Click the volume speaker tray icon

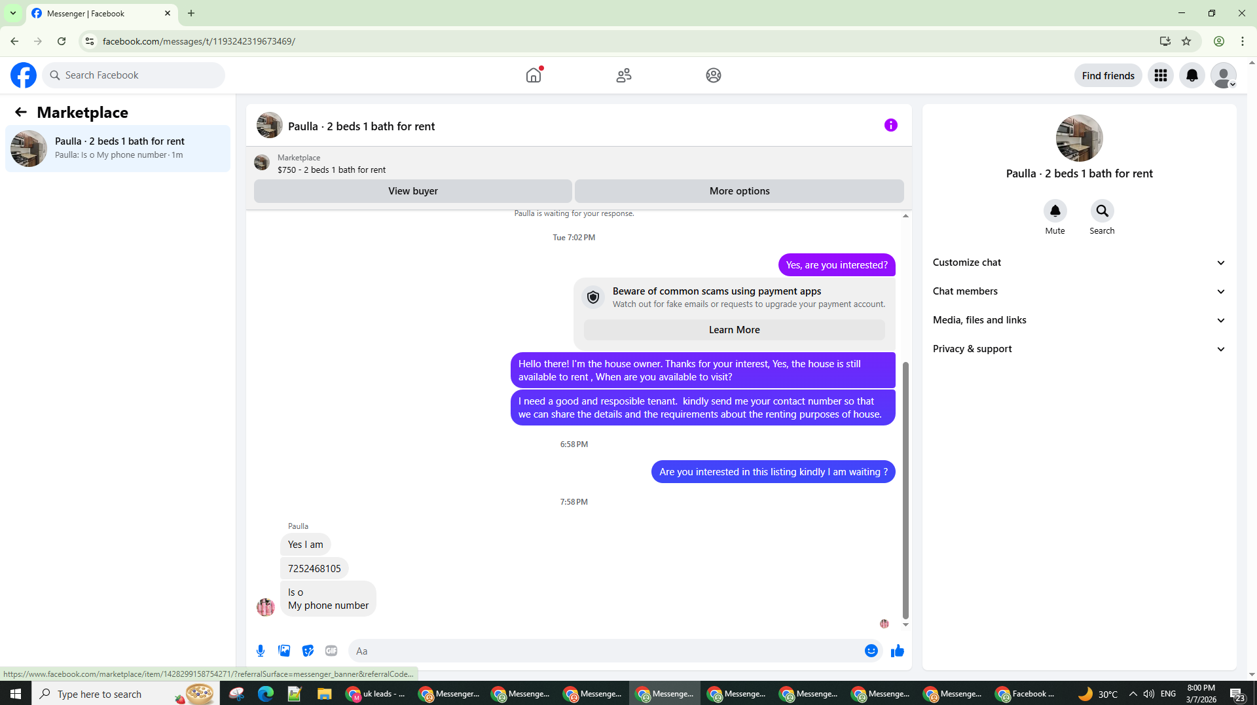pos(1149,693)
